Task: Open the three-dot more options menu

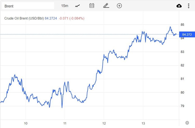Action: pos(189,6)
